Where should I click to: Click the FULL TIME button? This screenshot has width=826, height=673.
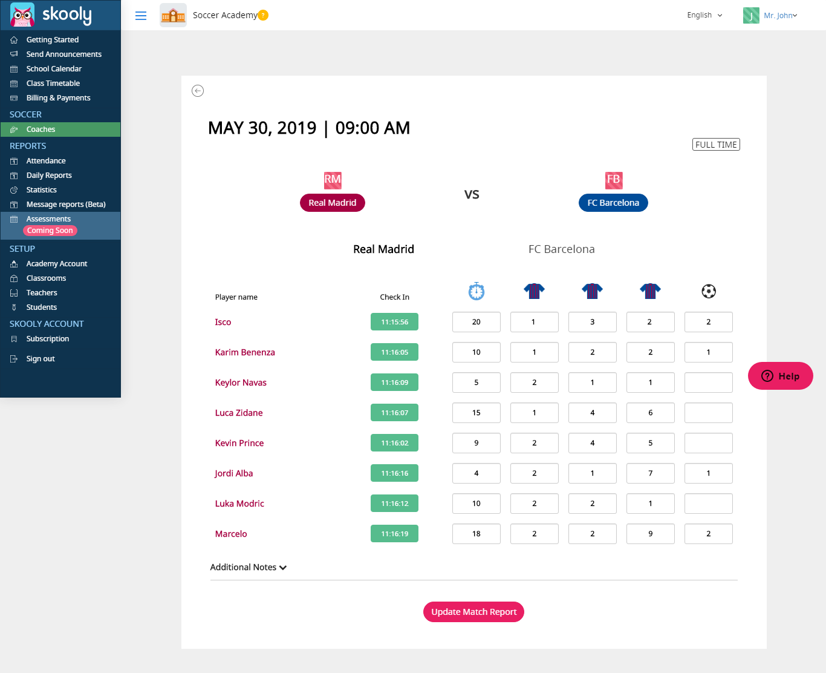tap(716, 145)
